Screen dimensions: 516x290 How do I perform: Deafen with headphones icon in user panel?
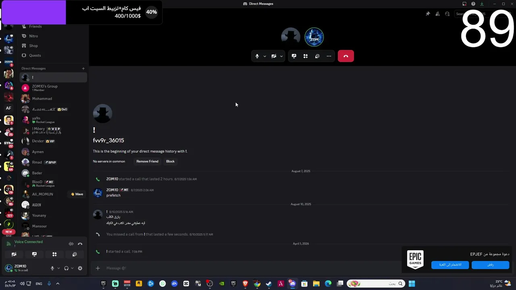click(66, 268)
